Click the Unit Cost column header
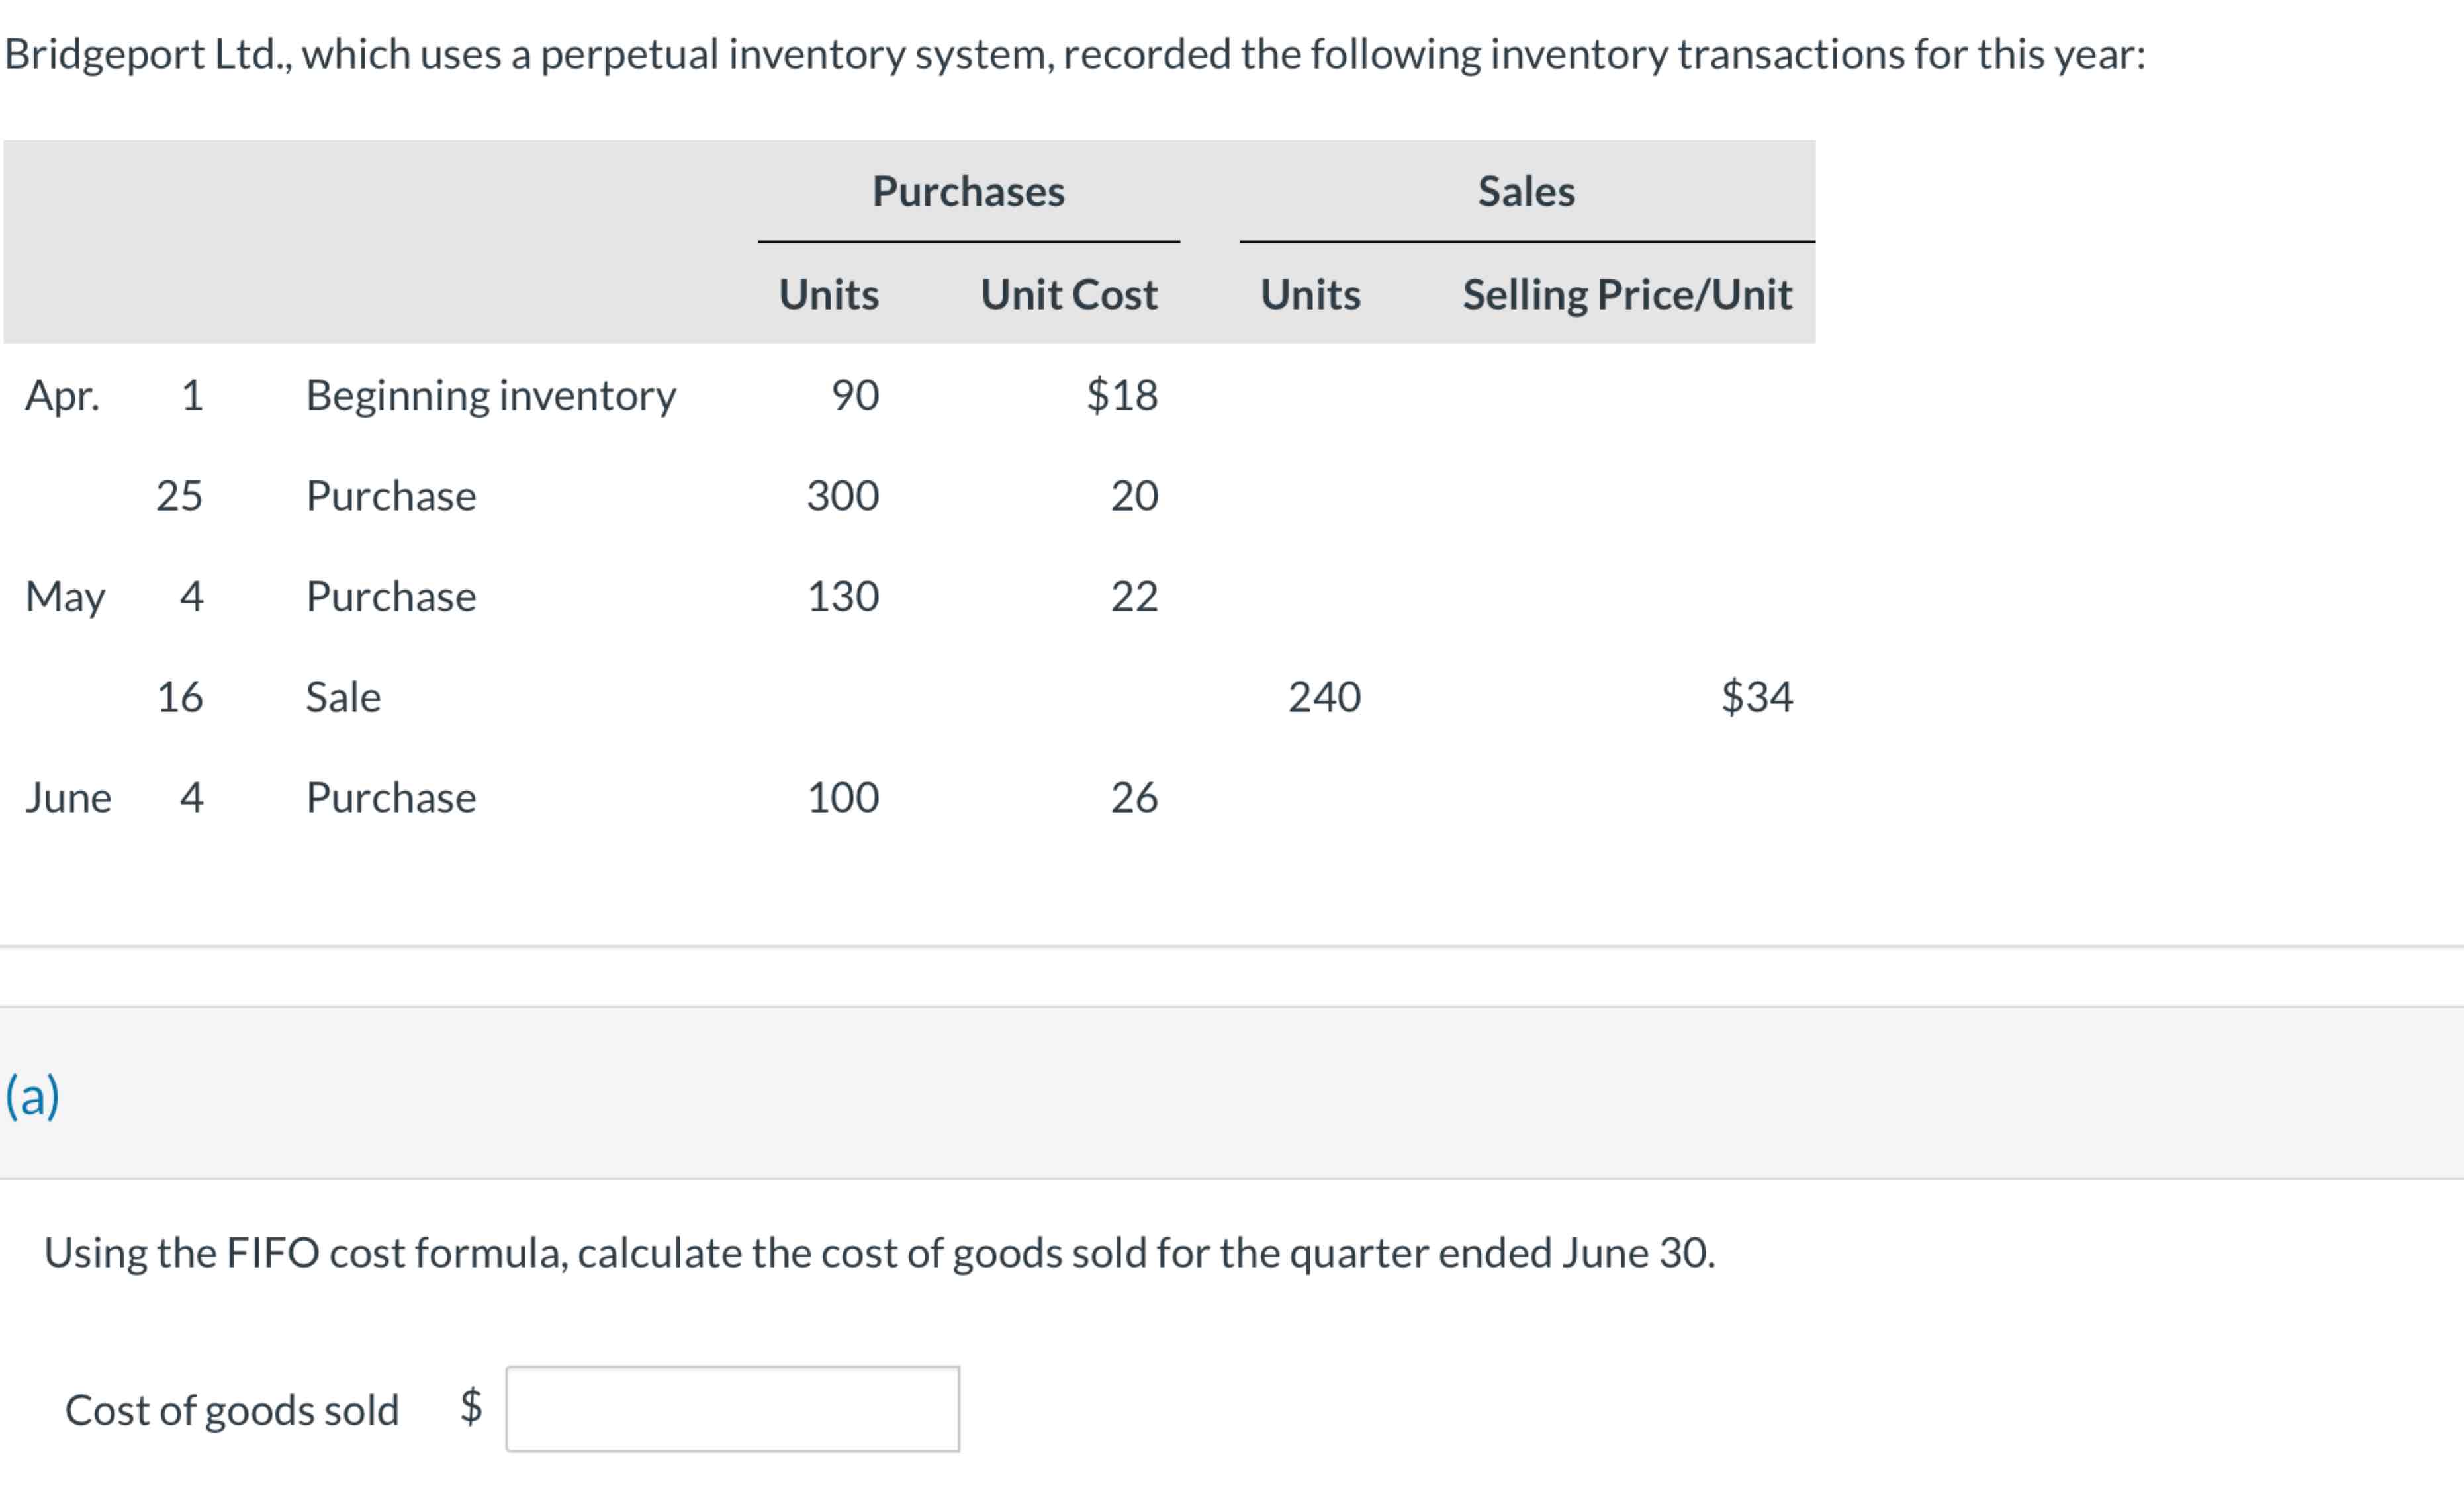 (x=1068, y=294)
